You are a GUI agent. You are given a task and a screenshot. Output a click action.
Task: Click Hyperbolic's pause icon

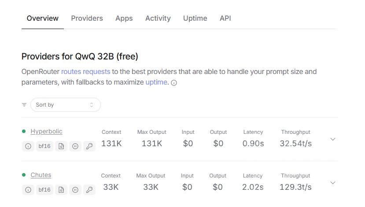coord(75,147)
